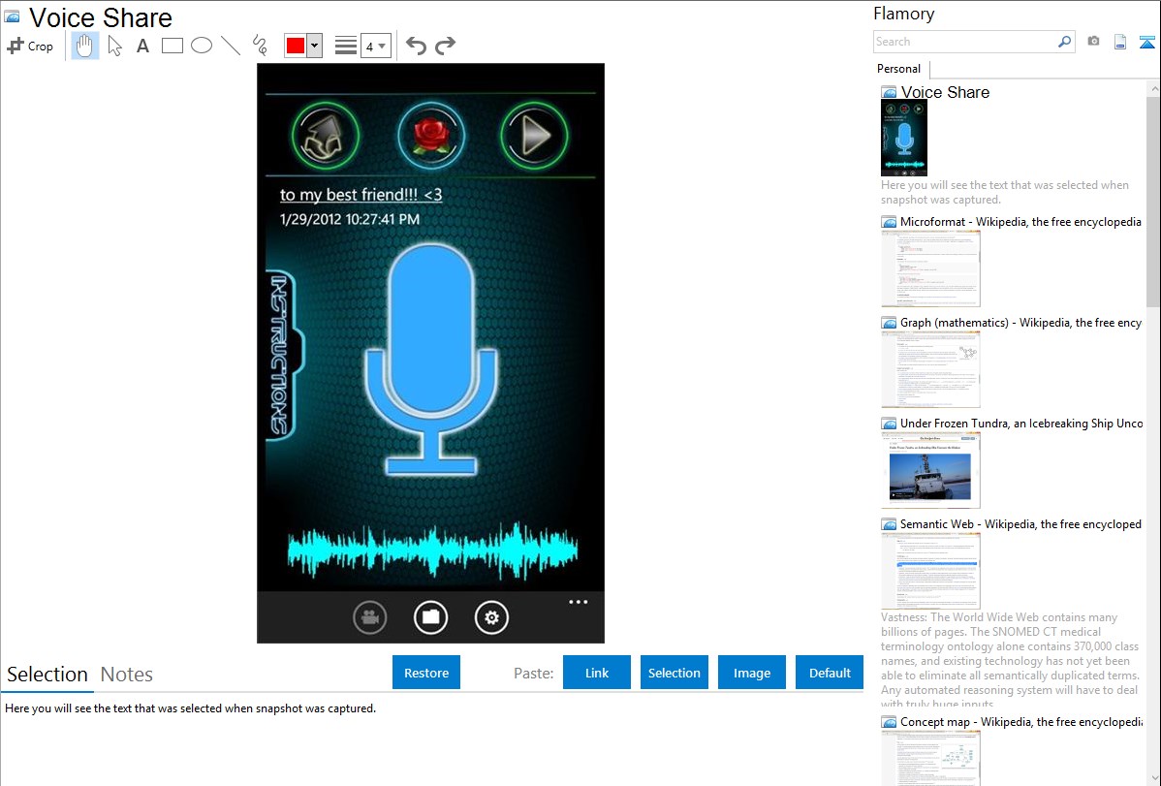Open the Semantic Web thumbnail

pos(930,571)
